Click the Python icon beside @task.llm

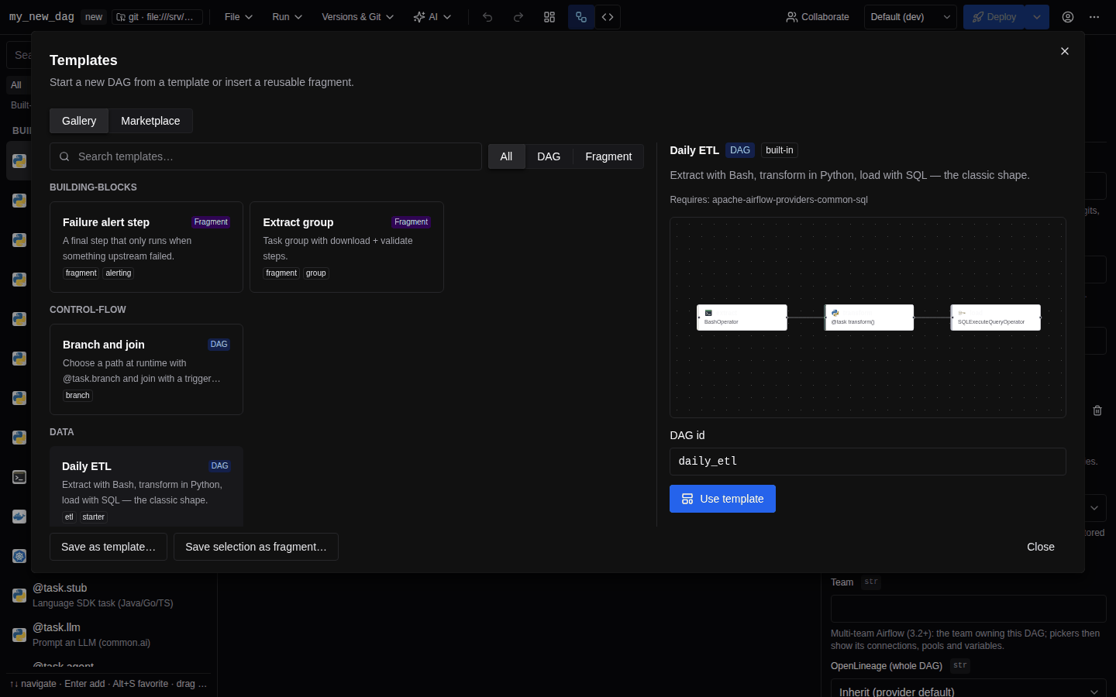19,635
